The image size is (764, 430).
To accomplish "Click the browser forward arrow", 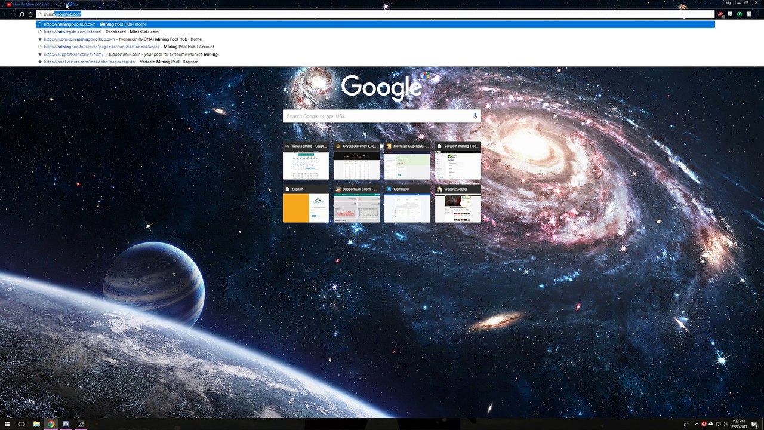I will point(14,14).
